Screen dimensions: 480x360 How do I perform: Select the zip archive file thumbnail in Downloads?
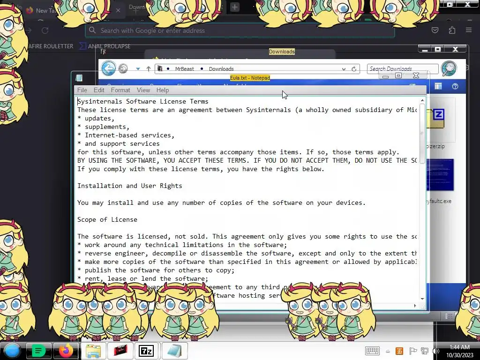coord(435,119)
